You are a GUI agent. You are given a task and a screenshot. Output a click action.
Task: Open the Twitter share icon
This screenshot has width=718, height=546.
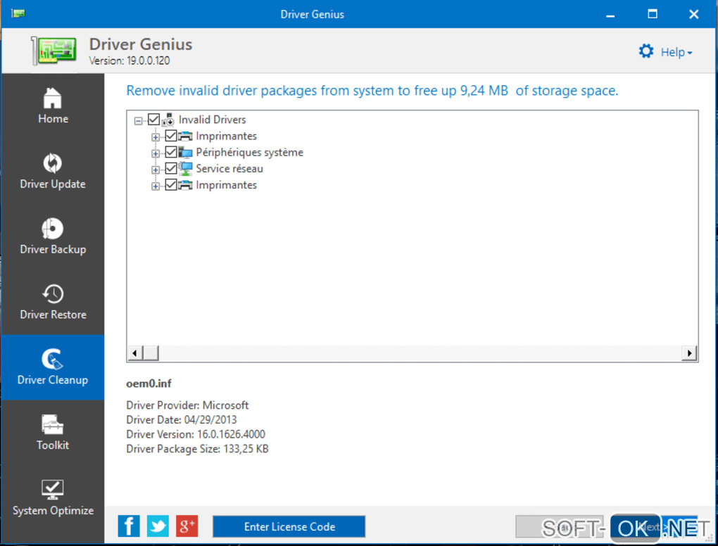coord(158,526)
